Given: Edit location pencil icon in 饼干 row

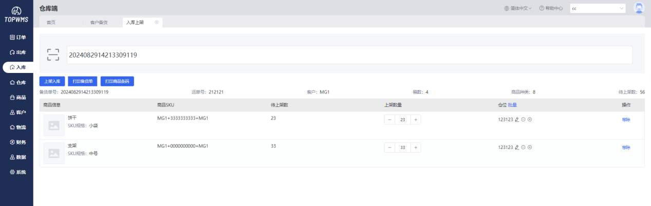Looking at the screenshot, I should (517, 120).
